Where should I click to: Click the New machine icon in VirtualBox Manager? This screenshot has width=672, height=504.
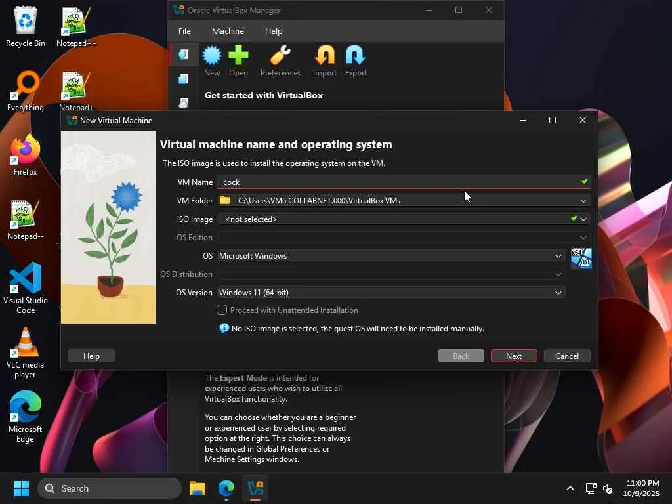[x=212, y=60]
